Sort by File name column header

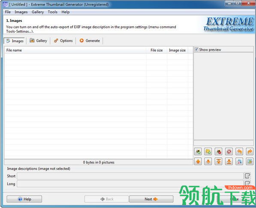pos(75,50)
